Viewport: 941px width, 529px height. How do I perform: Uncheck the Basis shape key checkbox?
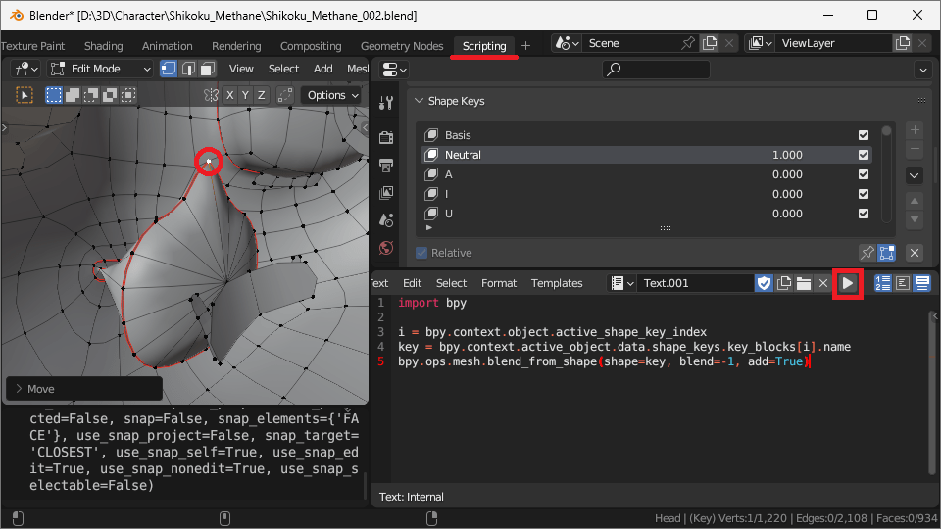864,135
